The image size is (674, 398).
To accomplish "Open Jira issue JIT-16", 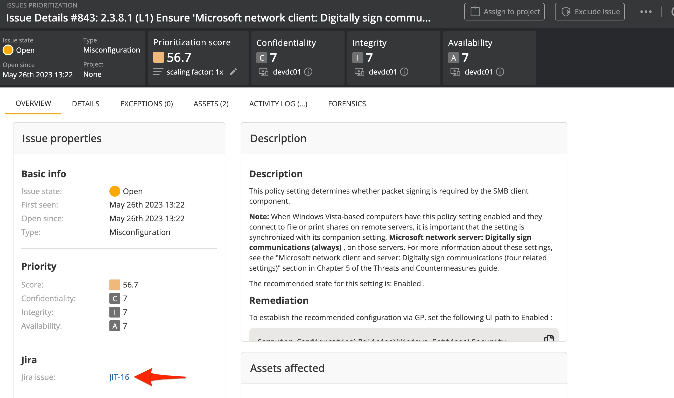I will pyautogui.click(x=118, y=377).
